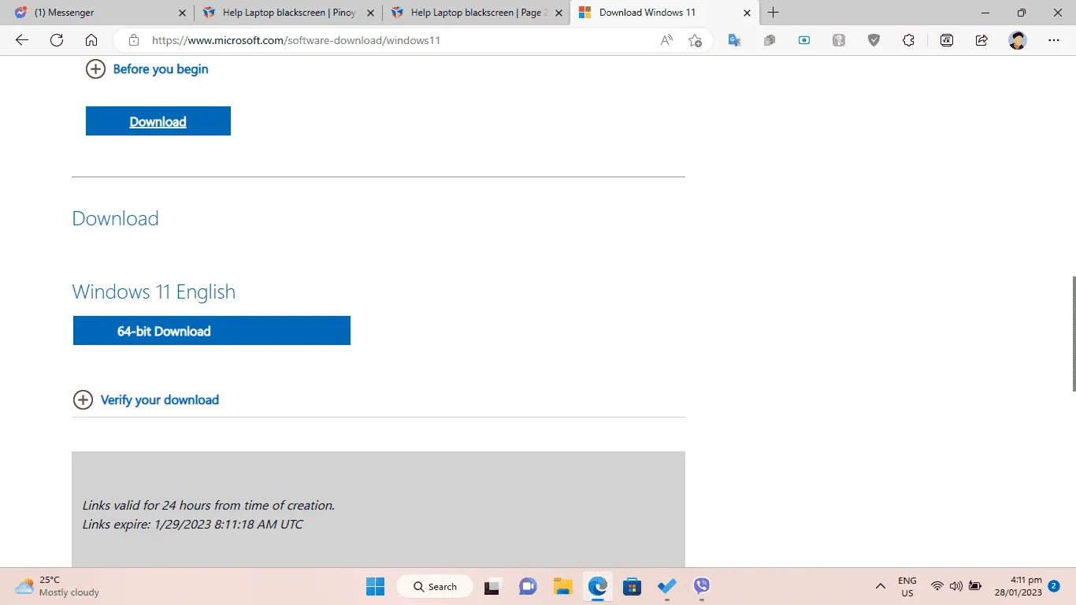Open the Math Solver tool
This screenshot has width=1076, height=605.
click(x=947, y=40)
